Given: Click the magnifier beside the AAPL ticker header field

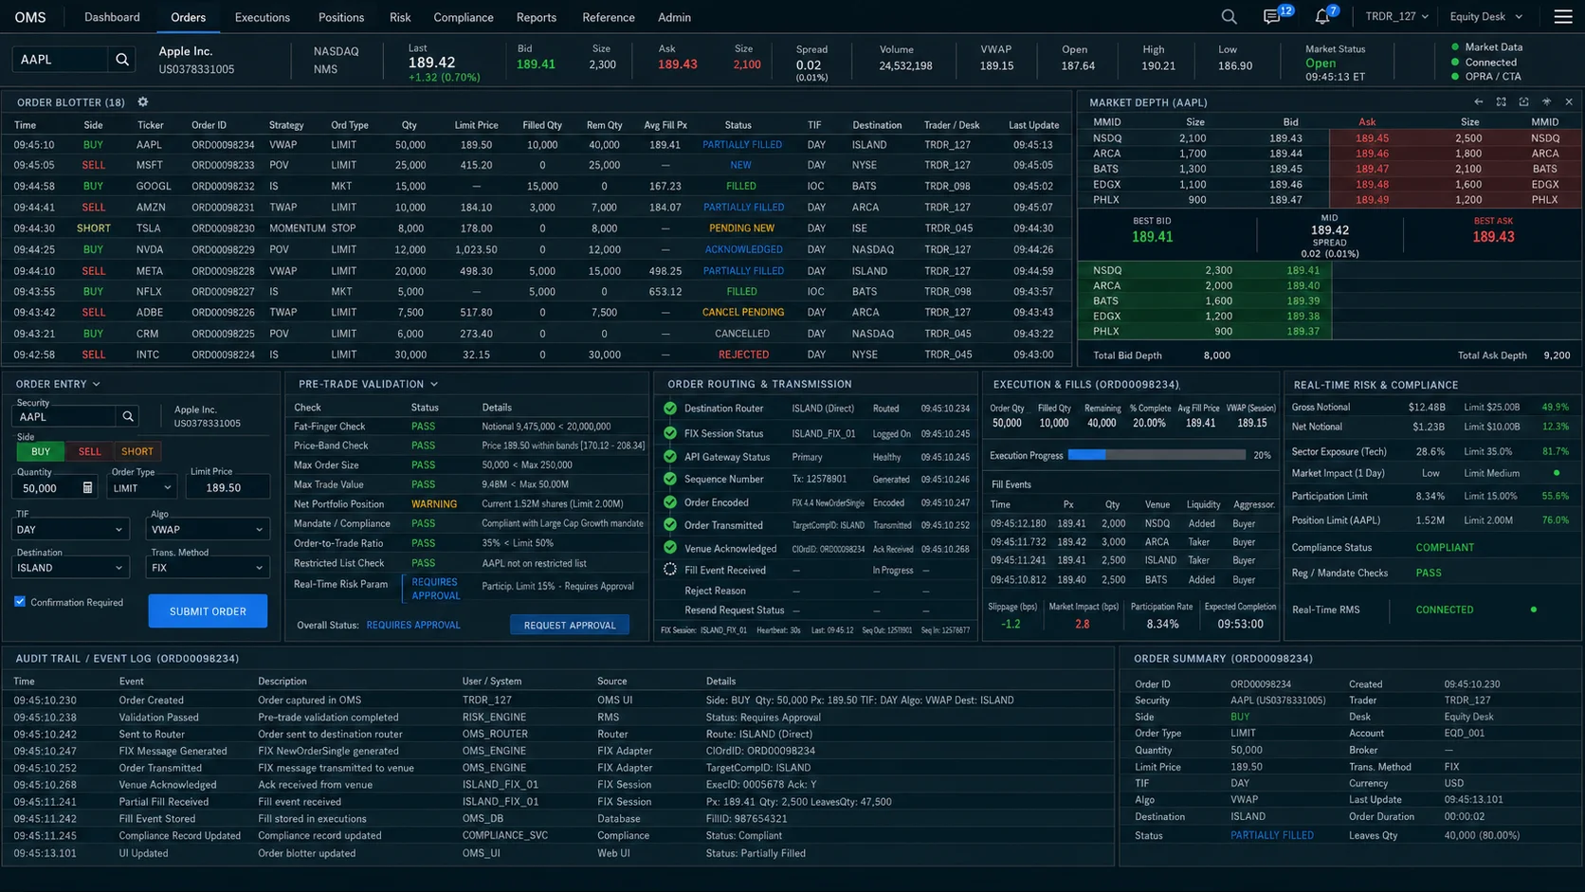Looking at the screenshot, I should [x=122, y=60].
